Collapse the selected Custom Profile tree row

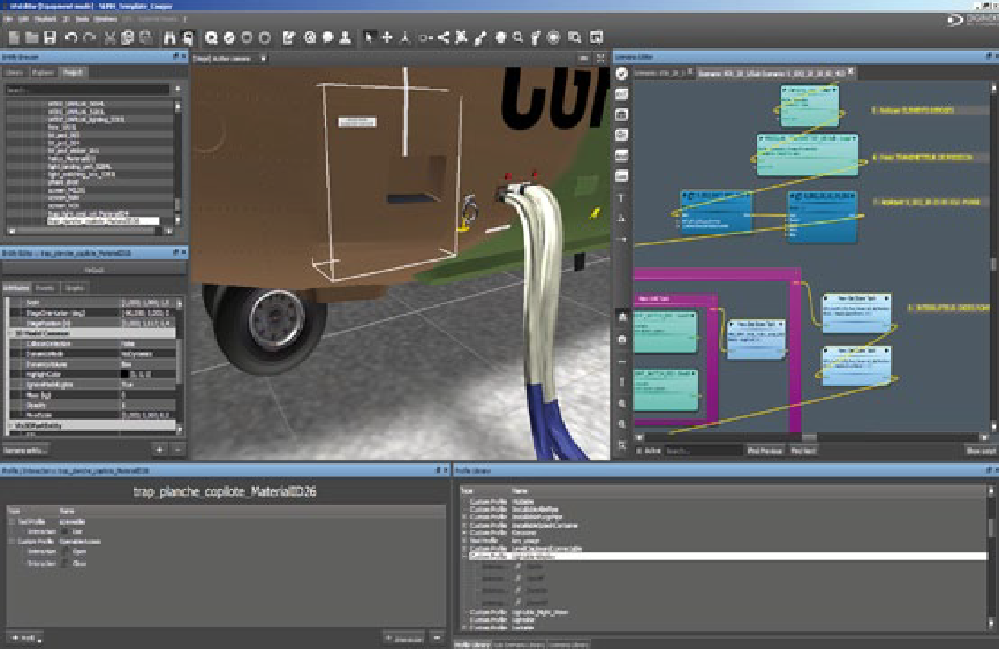[464, 556]
